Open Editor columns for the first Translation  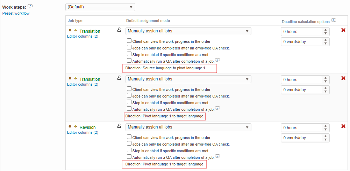click(x=83, y=36)
